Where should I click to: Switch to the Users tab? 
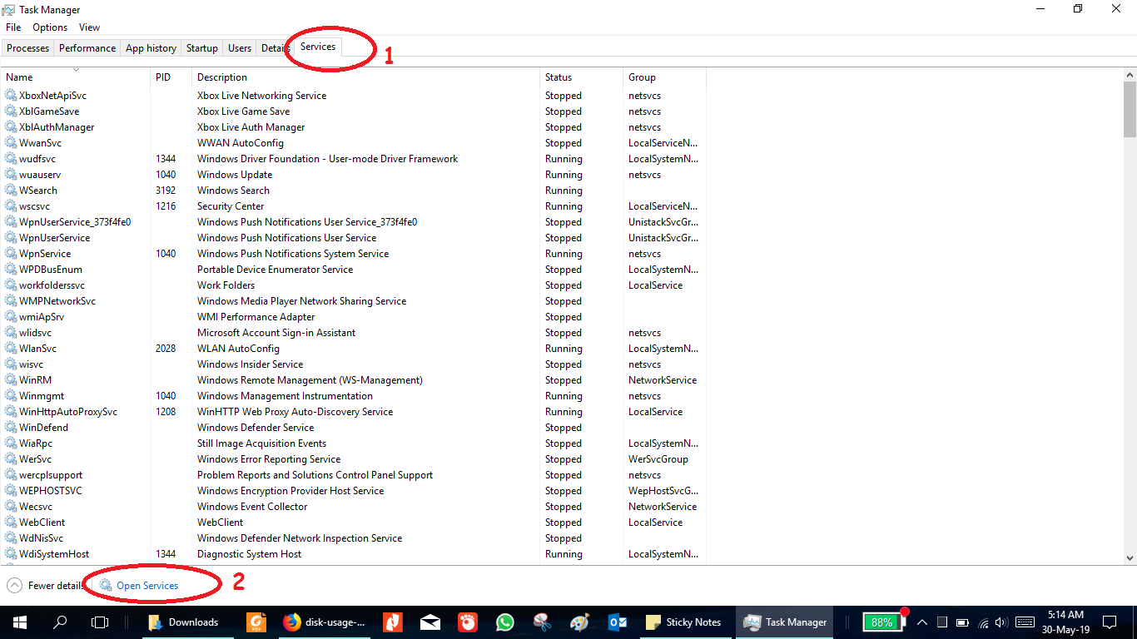[240, 48]
